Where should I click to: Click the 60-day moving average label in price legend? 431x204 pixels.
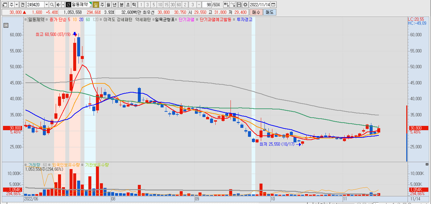[88, 20]
